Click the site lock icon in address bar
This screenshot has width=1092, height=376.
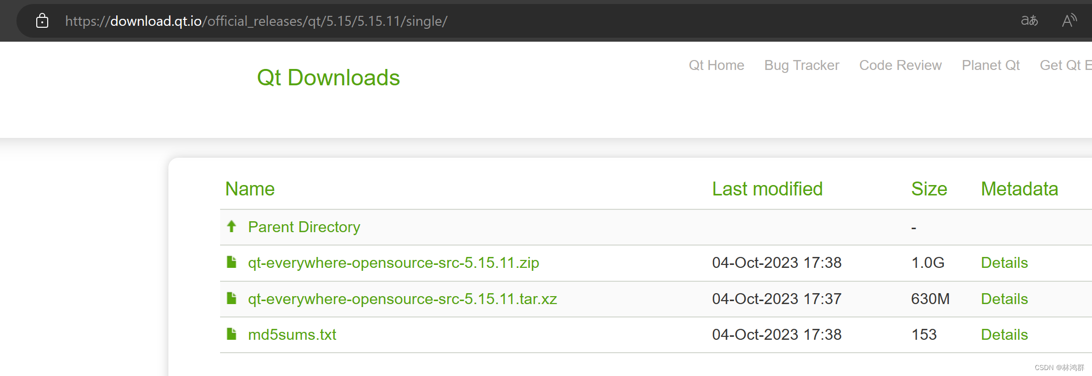click(42, 21)
